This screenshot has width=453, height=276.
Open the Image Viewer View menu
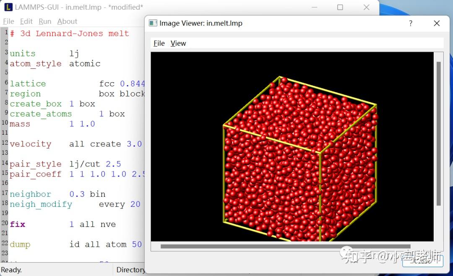click(x=178, y=43)
